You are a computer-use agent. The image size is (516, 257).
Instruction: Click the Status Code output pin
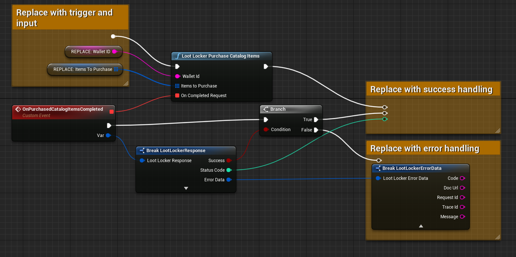[x=229, y=170]
